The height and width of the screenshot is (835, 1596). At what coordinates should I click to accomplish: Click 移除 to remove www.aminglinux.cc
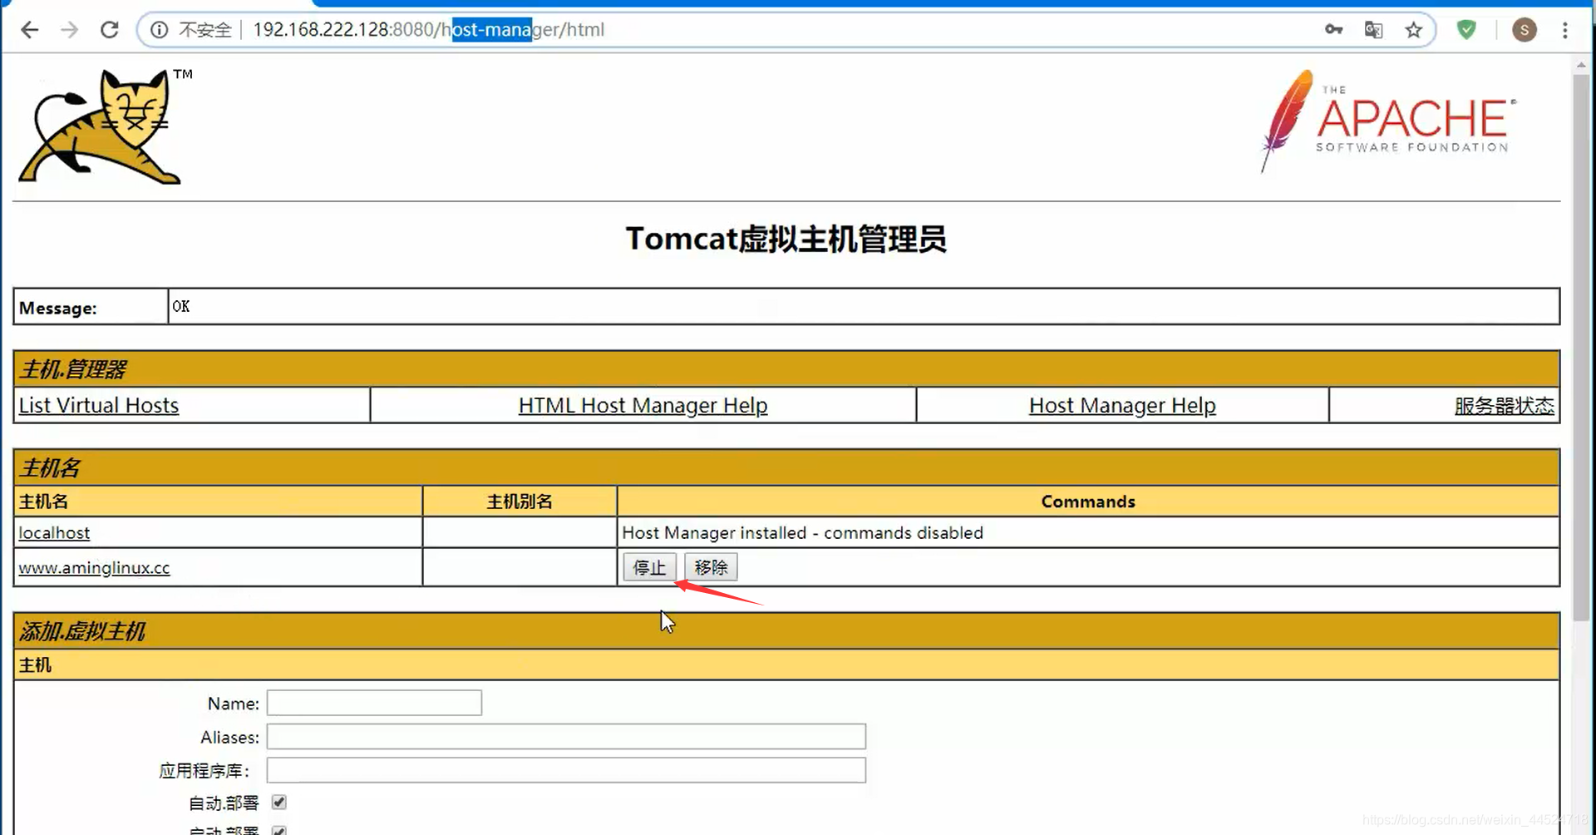(711, 567)
